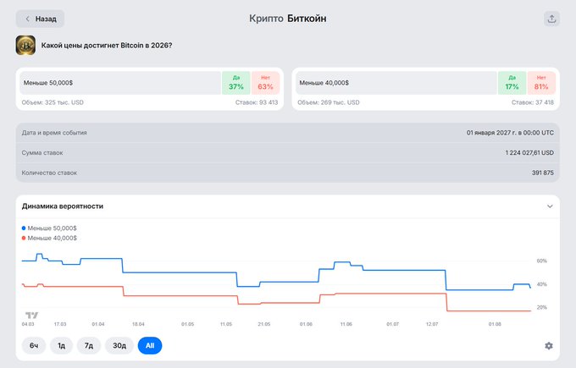Viewport: 576px width, 368px height.
Task: Collapse the Динамика вероятности chevron
Action: 550,206
